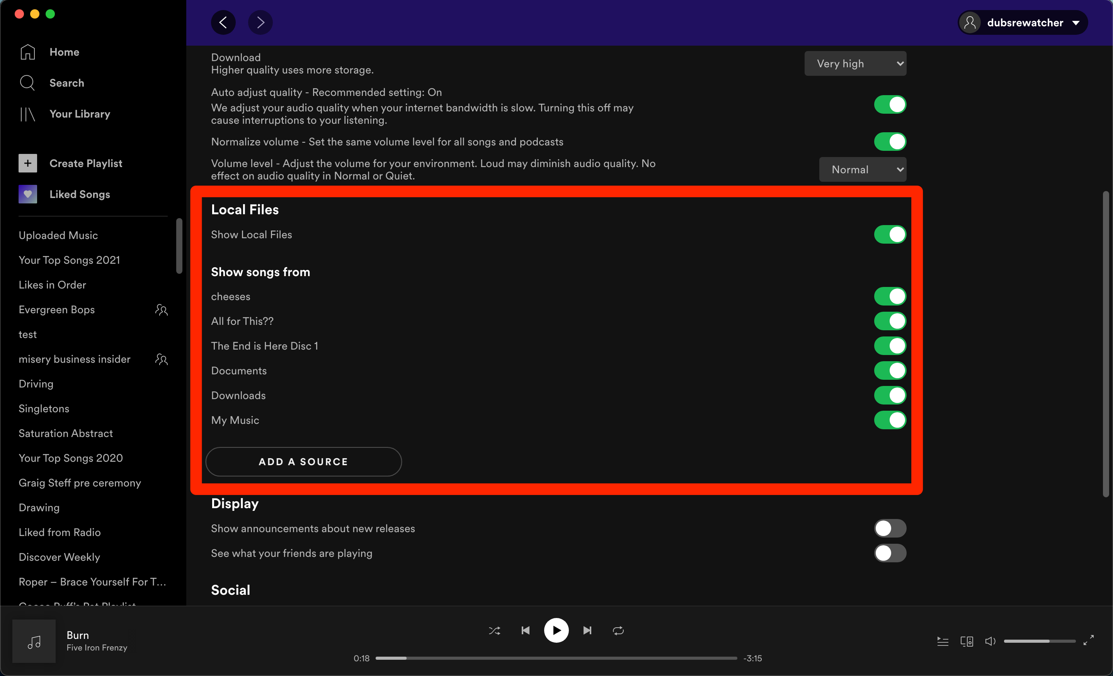
Task: Click the Create Playlist icon
Action: (28, 163)
